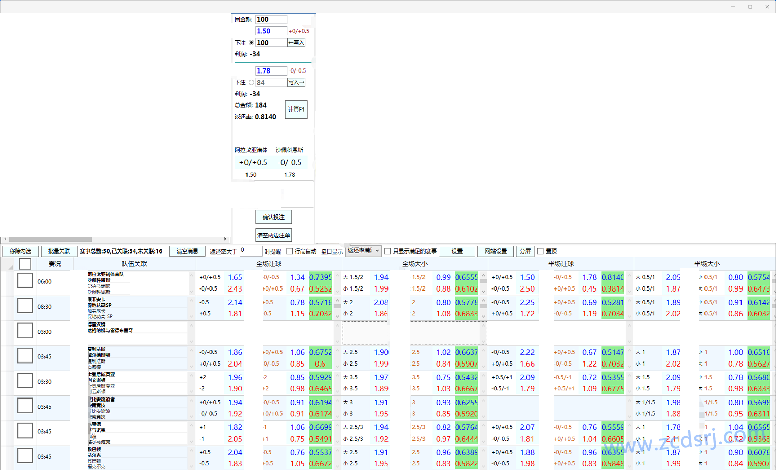The height and width of the screenshot is (470, 776).
Task: Click the left arrow of the horizontal scrollbar
Action: click(5, 239)
